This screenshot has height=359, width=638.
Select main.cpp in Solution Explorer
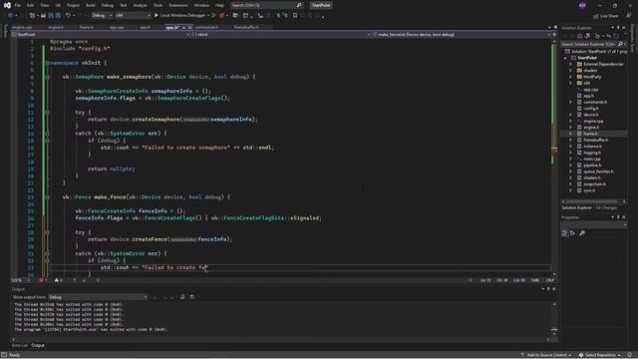coord(591,160)
